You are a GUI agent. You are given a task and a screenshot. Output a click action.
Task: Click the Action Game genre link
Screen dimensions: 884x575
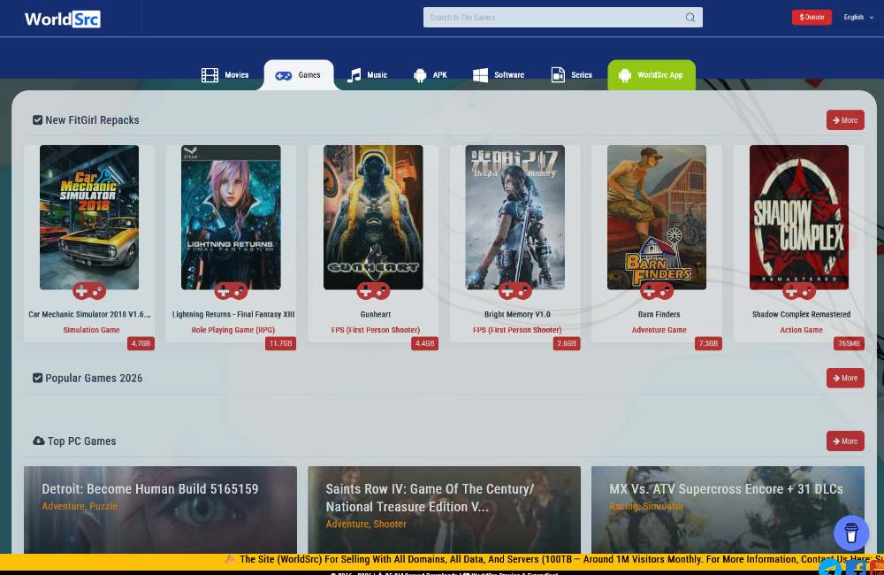click(801, 330)
